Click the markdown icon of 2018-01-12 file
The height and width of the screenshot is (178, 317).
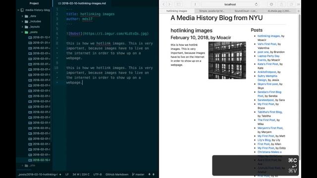(30, 38)
